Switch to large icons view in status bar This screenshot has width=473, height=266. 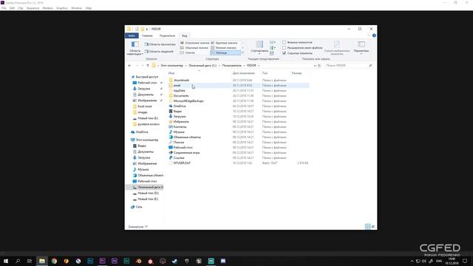[373, 227]
